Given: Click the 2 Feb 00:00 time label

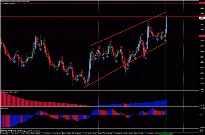Looking at the screenshot, I should tap(148, 134).
